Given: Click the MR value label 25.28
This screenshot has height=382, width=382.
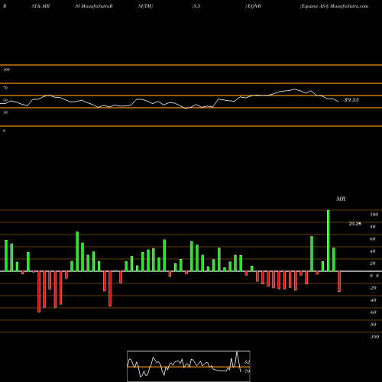Looking at the screenshot, I should (x=355, y=224).
